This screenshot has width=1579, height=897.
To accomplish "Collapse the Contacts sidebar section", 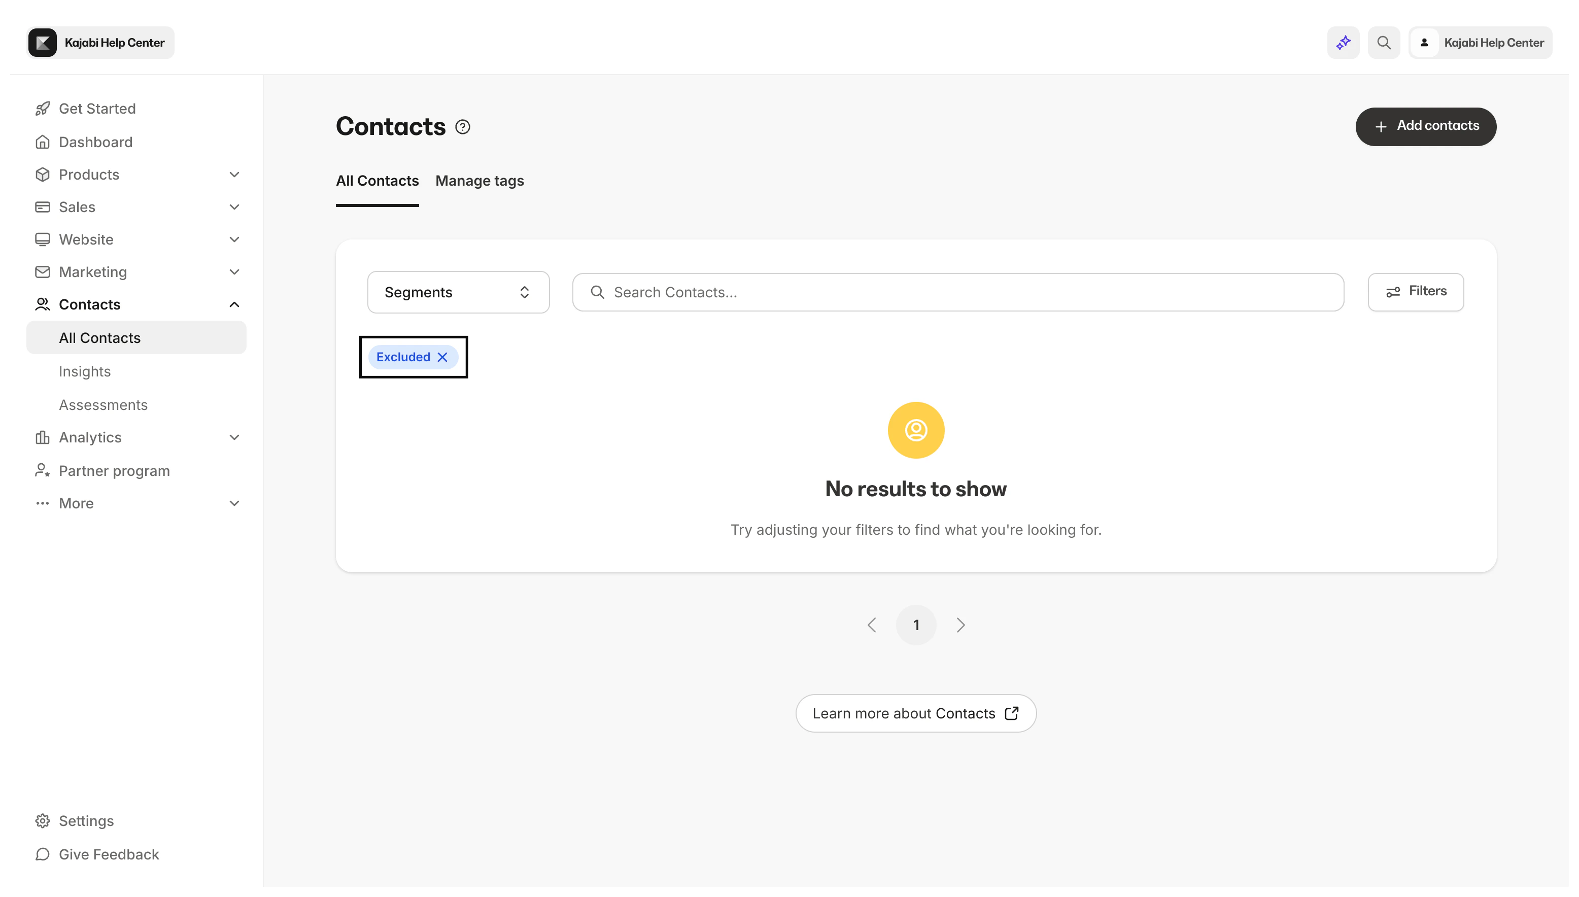I will (x=234, y=304).
